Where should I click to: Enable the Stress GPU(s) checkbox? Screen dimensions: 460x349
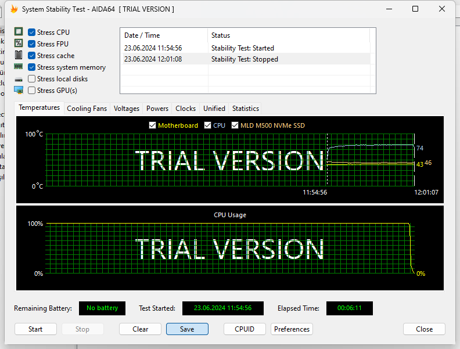(x=32, y=91)
